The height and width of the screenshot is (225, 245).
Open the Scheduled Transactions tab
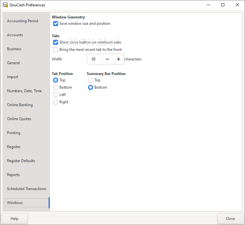(26, 189)
